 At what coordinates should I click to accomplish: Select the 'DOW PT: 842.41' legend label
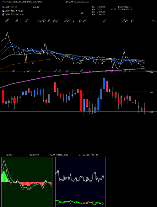point(14,14)
